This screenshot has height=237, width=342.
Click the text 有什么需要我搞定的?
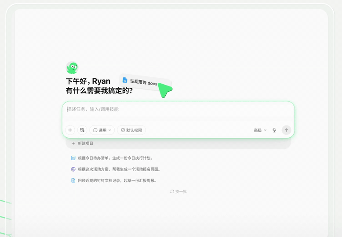point(99,90)
